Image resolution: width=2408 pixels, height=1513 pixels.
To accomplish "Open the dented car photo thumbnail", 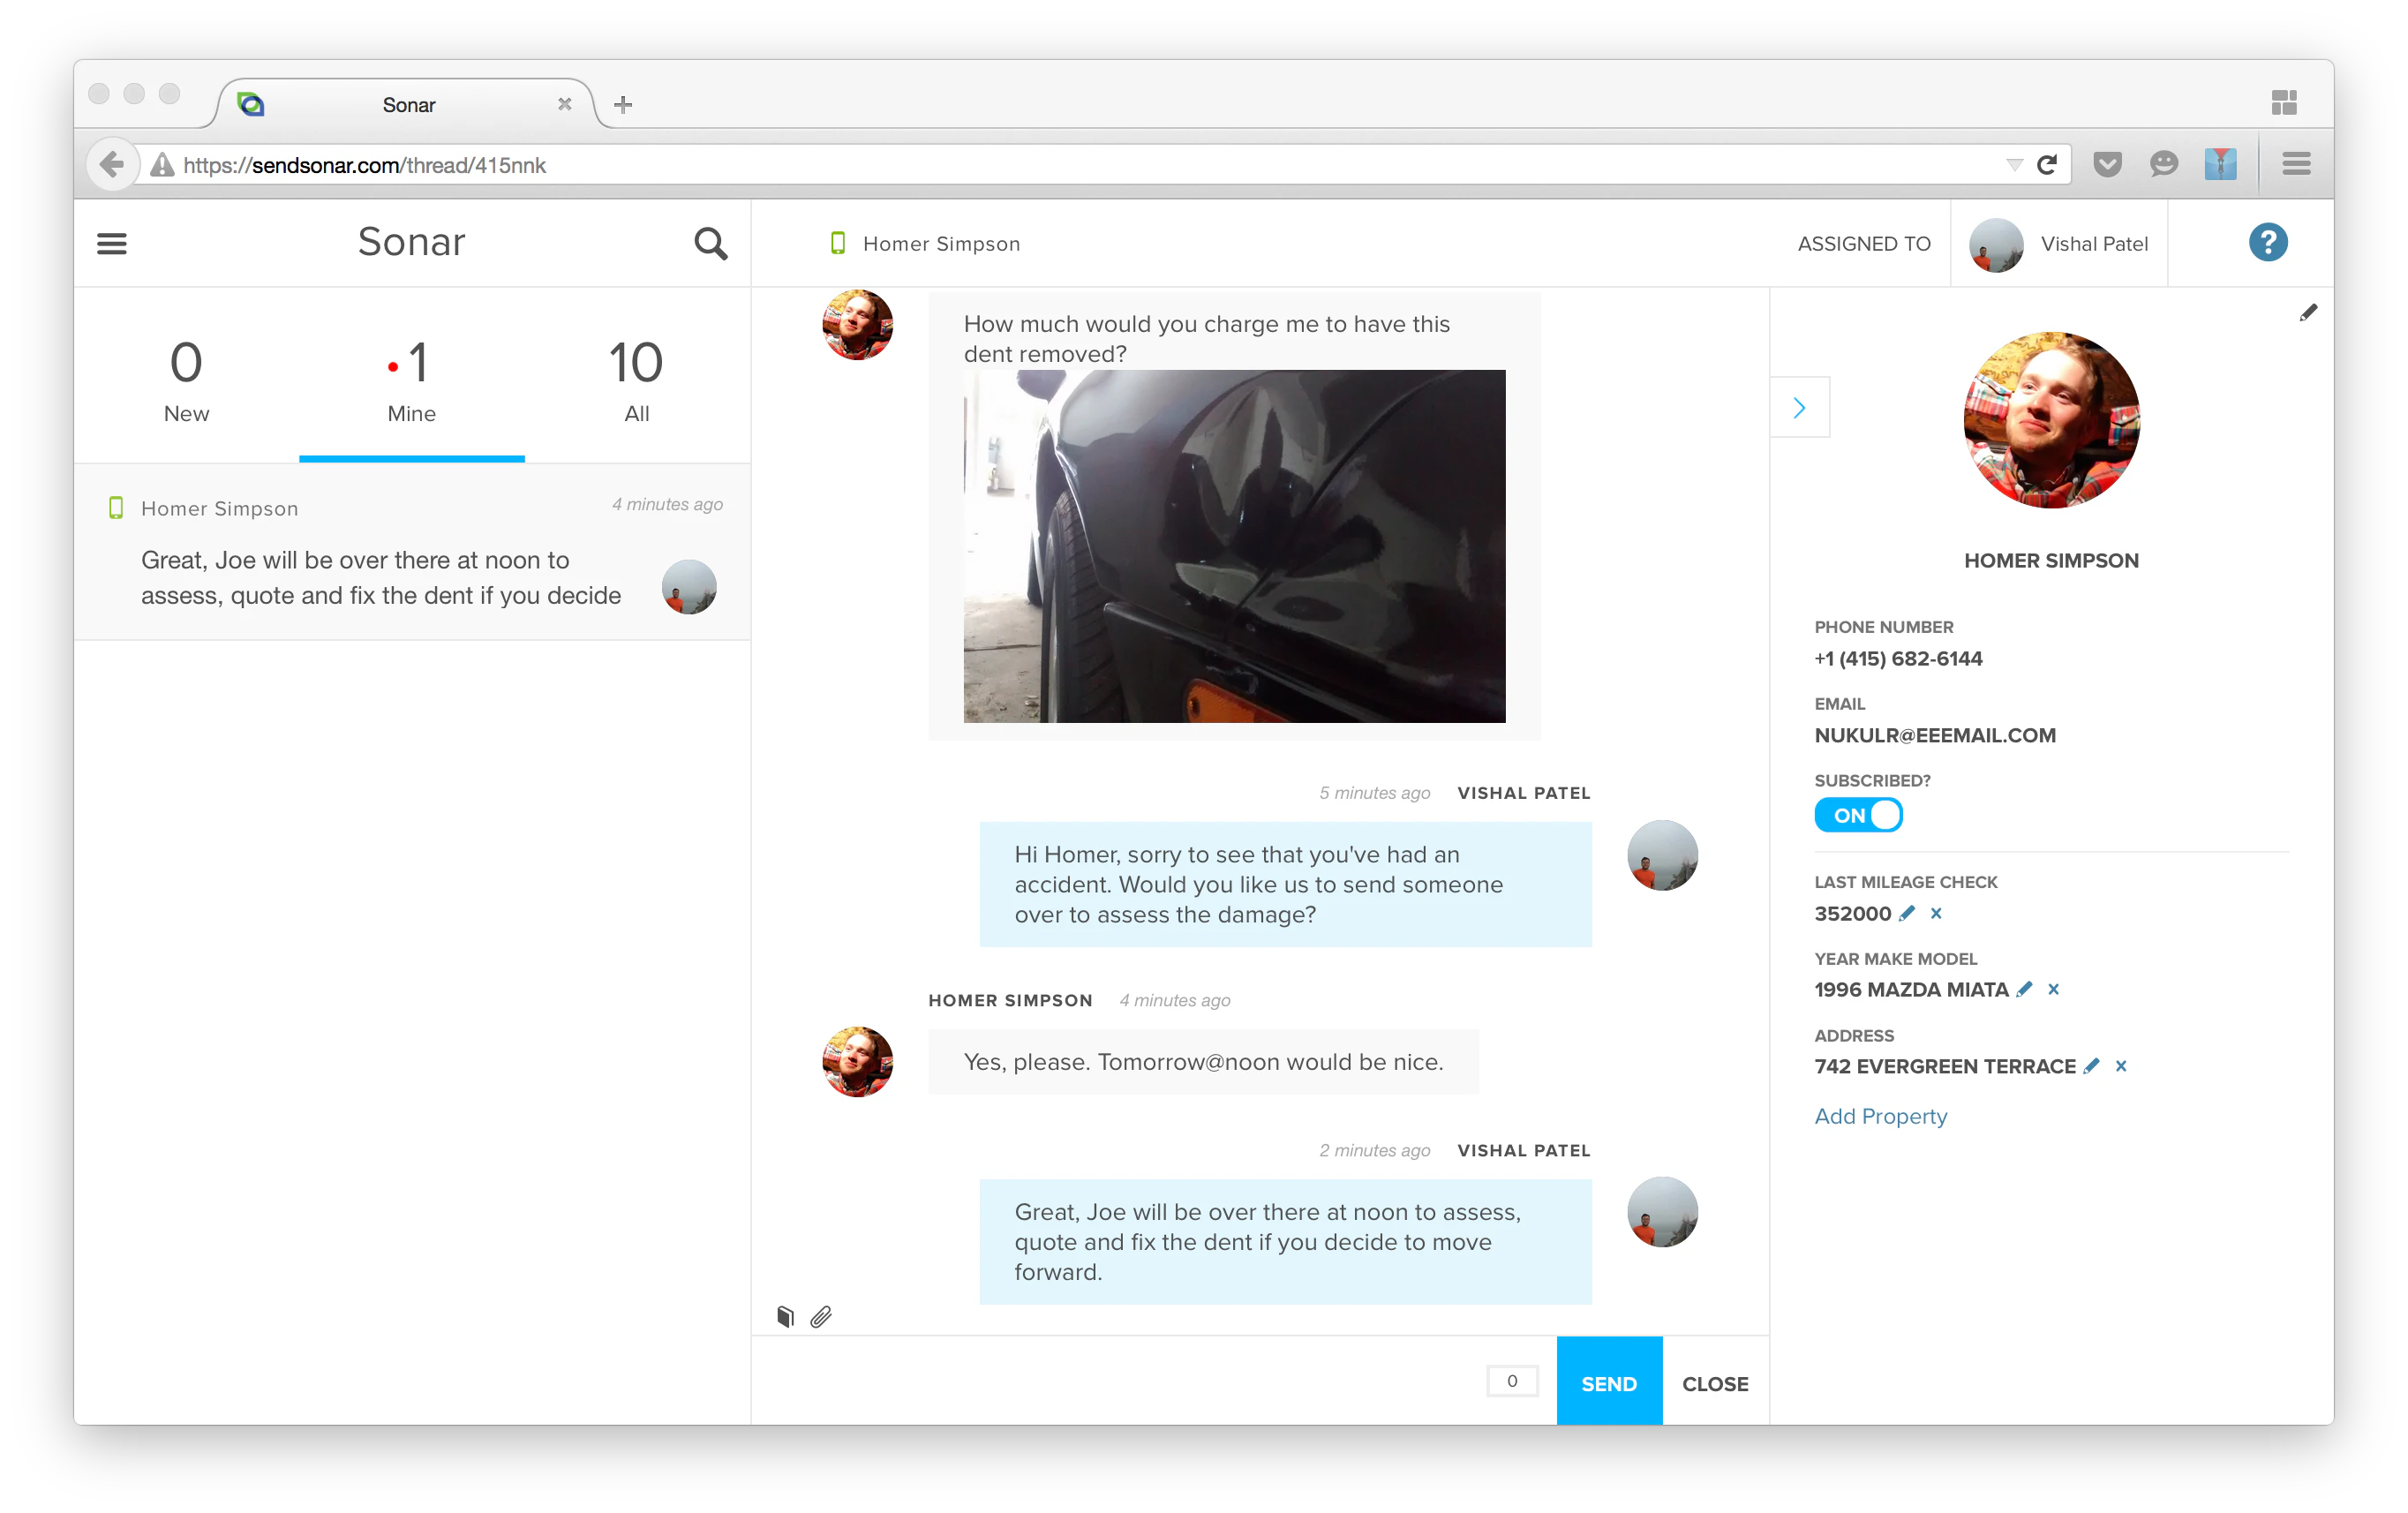I will (x=1234, y=546).
